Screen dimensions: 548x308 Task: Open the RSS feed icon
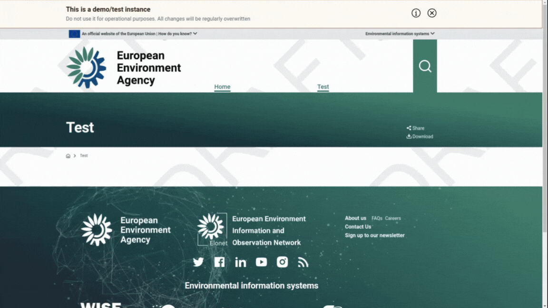tap(303, 262)
